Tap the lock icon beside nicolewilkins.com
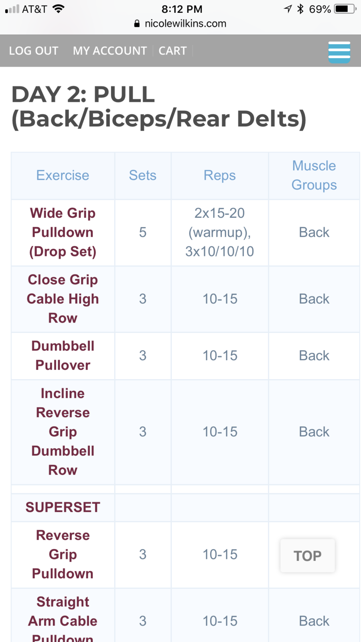Screen dimensions: 361x642 coord(137,24)
